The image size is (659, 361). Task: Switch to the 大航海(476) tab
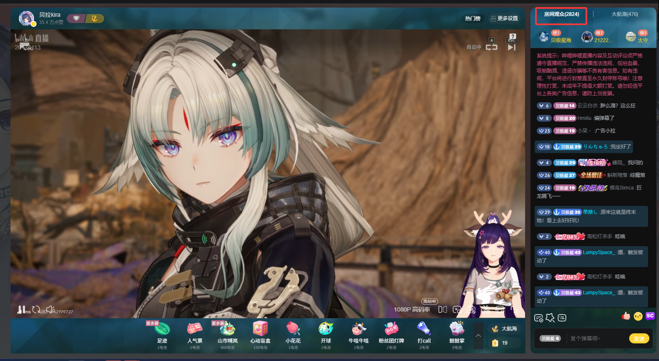[625, 14]
